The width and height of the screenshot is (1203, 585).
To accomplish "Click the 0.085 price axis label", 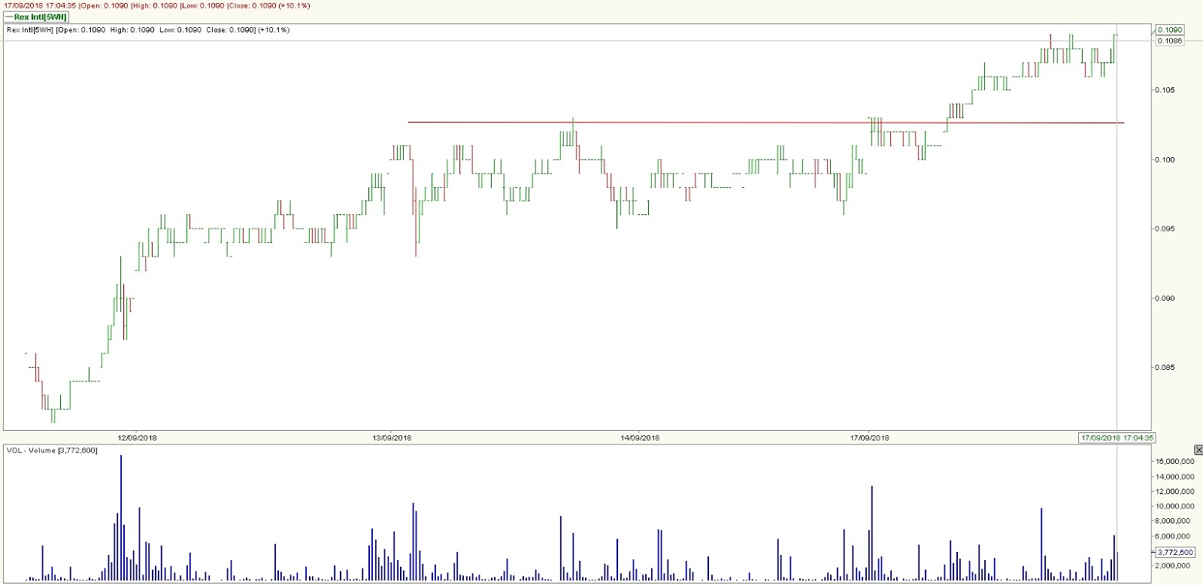I will [x=1165, y=368].
